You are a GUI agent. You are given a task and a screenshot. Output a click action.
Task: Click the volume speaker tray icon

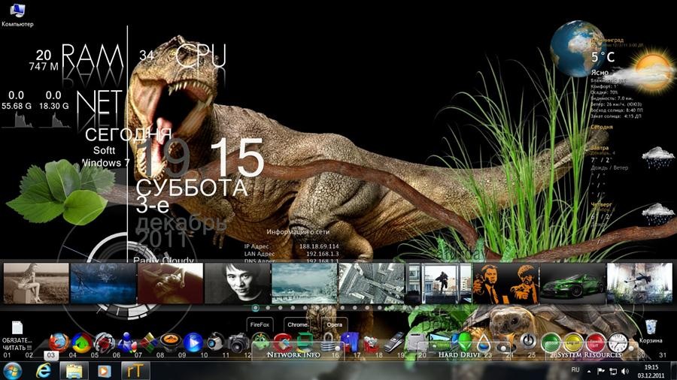[625, 371]
